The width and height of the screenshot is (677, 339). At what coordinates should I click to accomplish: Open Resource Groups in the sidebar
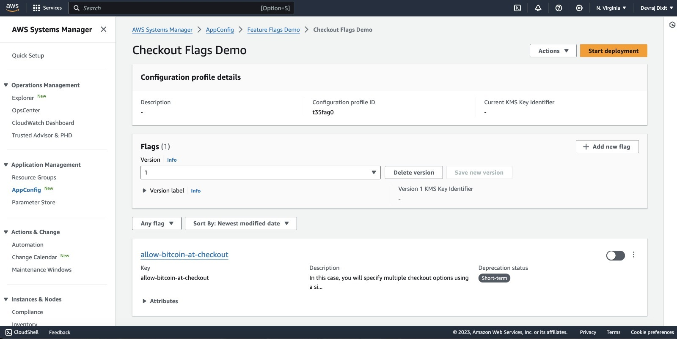click(x=34, y=177)
